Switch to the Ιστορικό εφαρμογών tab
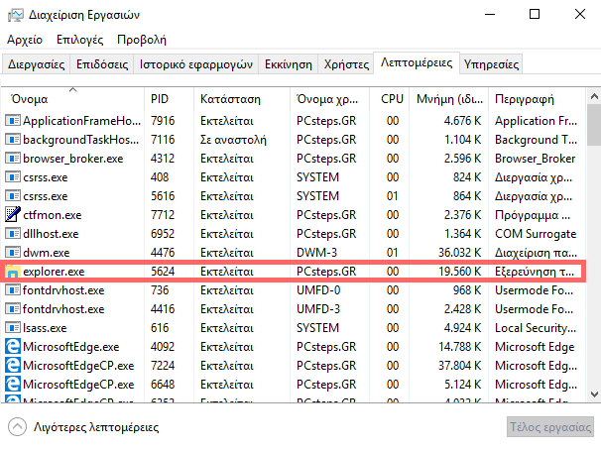The height and width of the screenshot is (450, 601). pos(195,64)
